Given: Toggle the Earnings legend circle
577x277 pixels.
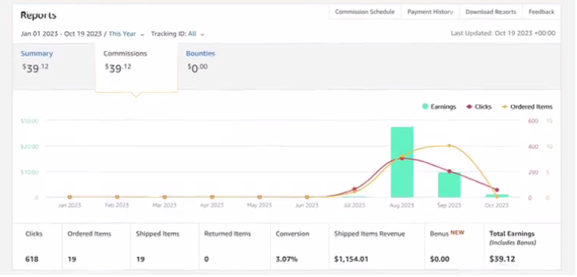Looking at the screenshot, I should (x=425, y=106).
